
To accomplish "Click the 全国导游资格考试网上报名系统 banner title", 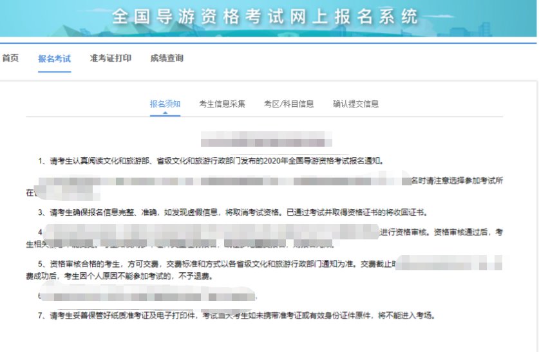I will [x=265, y=17].
